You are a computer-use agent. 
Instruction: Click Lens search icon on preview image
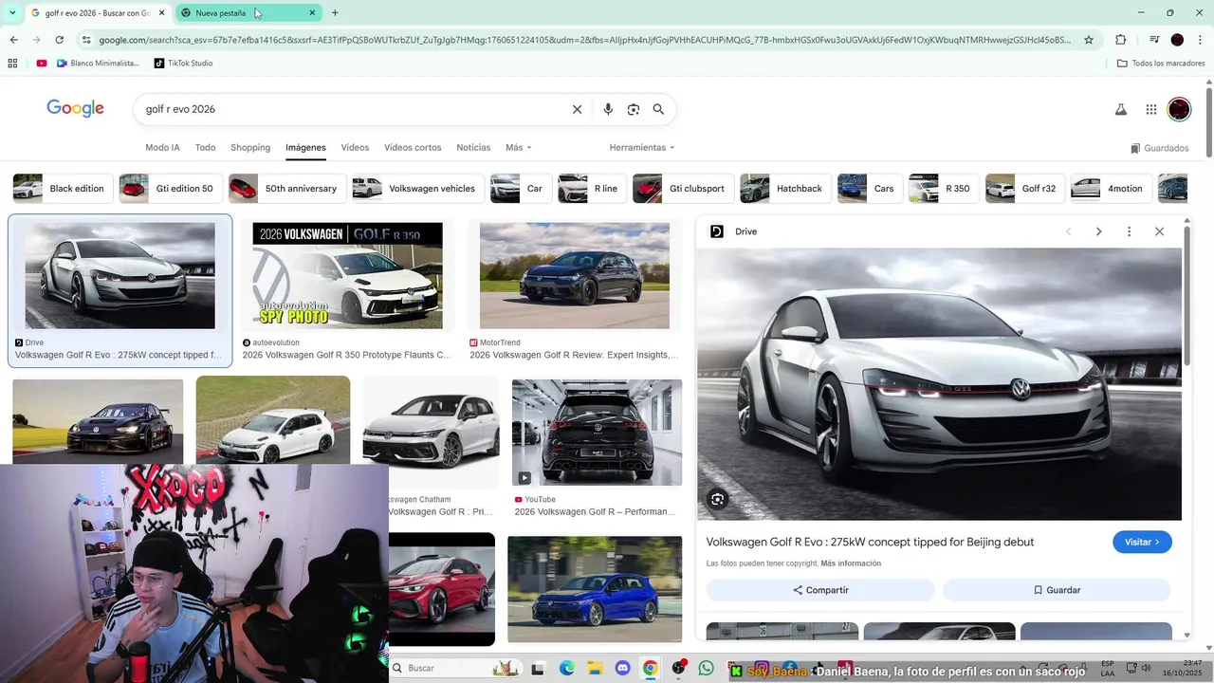(718, 499)
